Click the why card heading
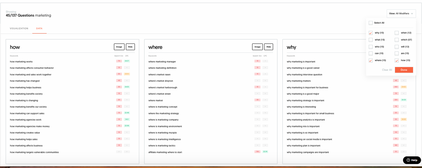The height and width of the screenshot is (168, 422). 291,47
